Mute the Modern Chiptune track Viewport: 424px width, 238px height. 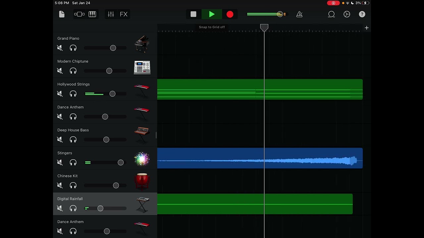[x=60, y=71]
